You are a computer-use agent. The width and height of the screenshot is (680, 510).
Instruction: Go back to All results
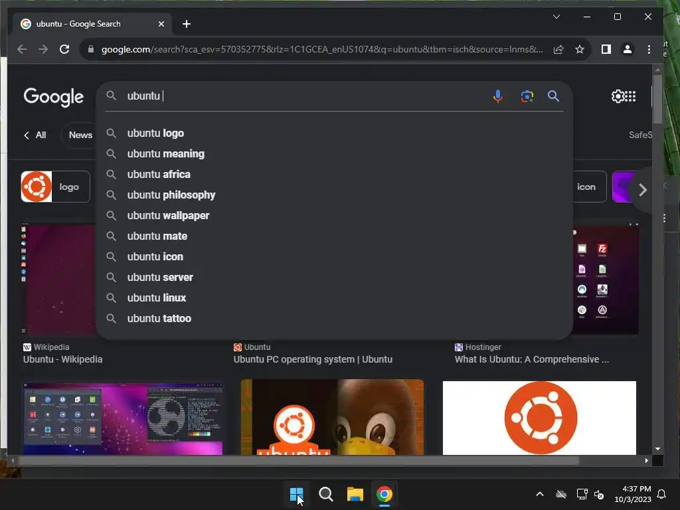tap(35, 135)
